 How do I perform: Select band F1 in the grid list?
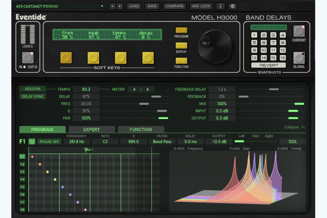click(22, 157)
